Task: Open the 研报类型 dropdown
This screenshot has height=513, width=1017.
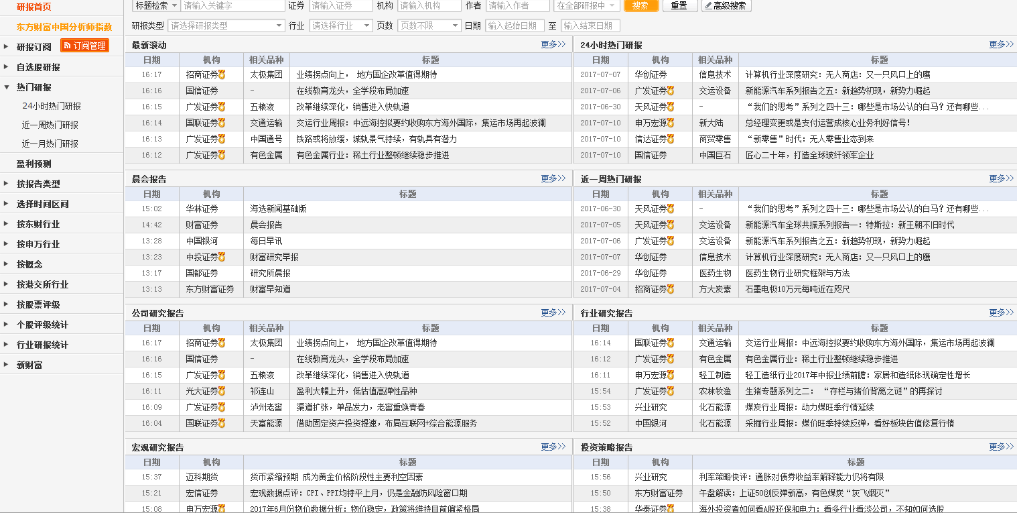Action: [x=226, y=25]
